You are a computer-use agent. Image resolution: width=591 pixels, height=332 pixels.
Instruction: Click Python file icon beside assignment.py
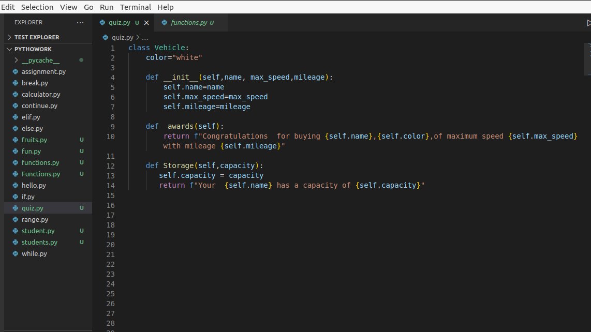click(16, 71)
